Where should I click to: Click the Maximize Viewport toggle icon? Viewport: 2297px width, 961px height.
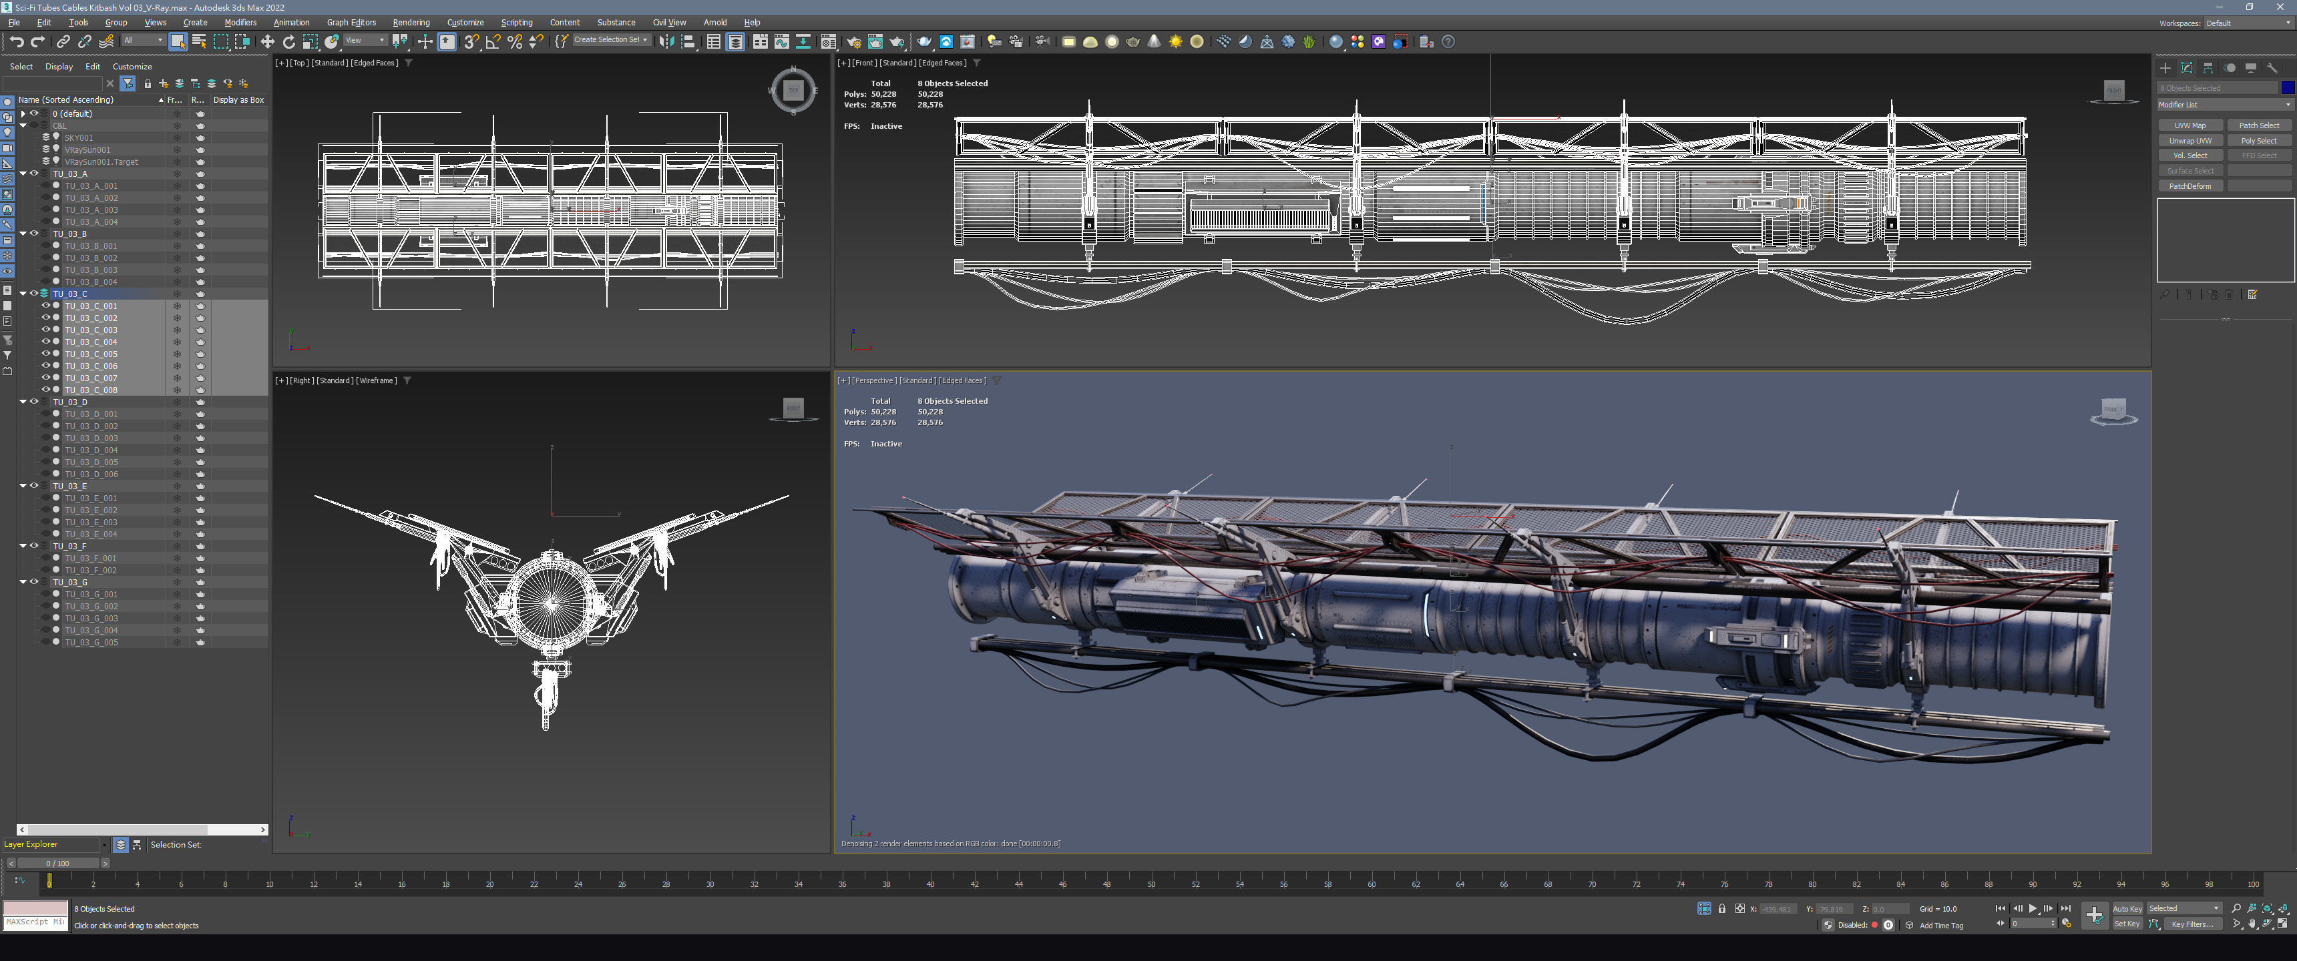(2283, 924)
